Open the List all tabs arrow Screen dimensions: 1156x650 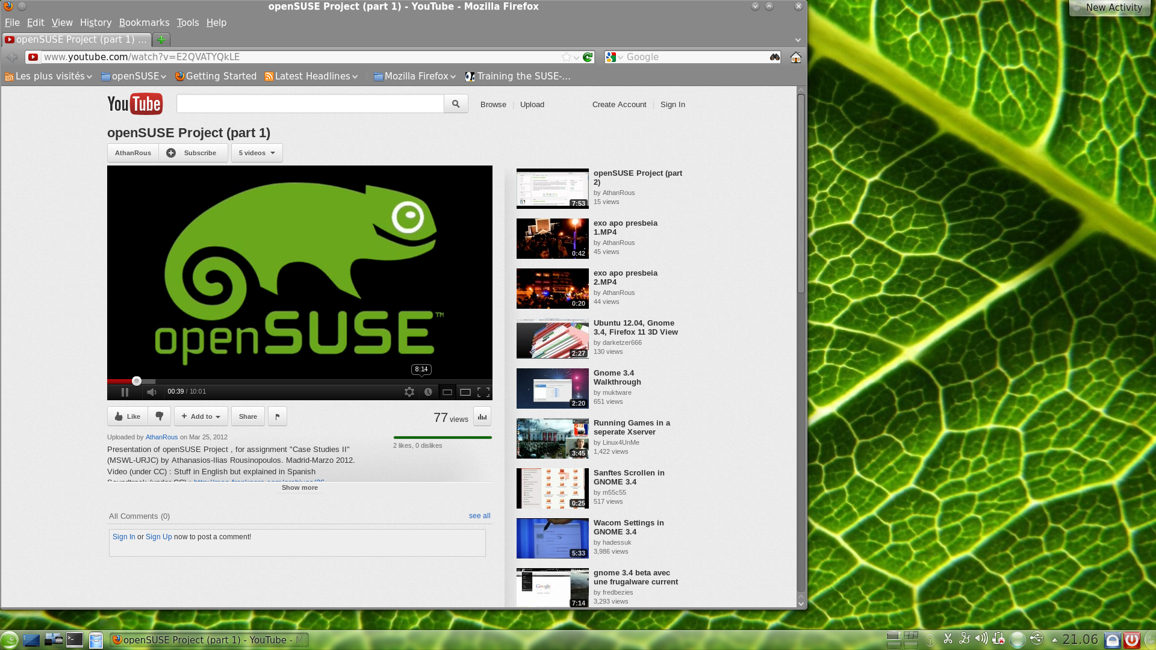(x=798, y=40)
